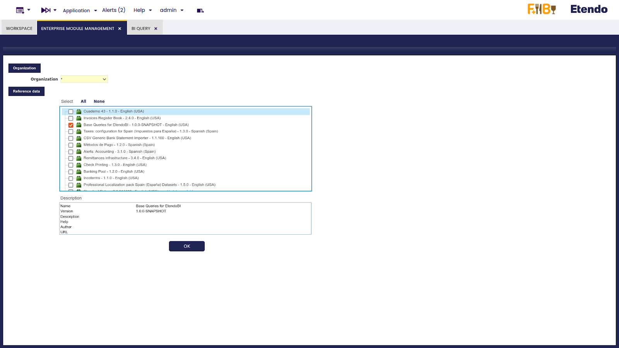Click module icon for Alerts: Accounting

point(79,152)
